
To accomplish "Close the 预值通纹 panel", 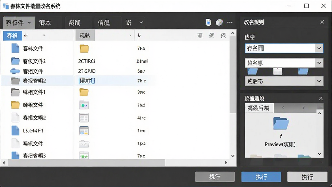I will point(321,98).
